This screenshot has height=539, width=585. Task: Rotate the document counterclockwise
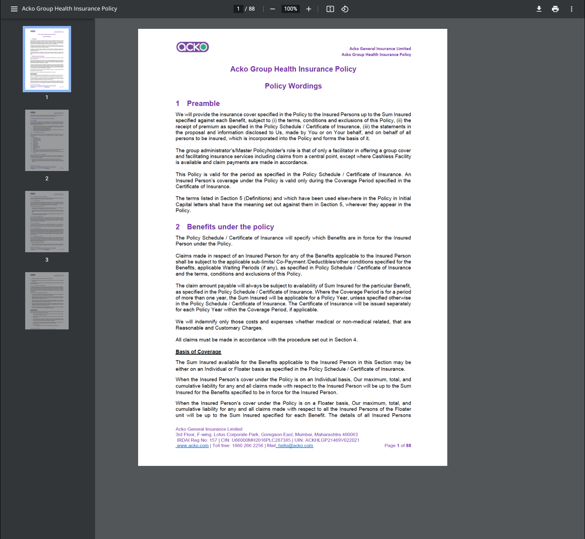tap(345, 9)
